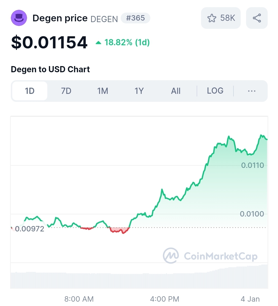Viewport: 278px width, 306px height.
Task: Click the DEGEN ticker symbol text
Action: 104,19
